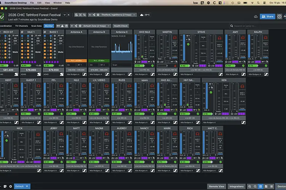Toggle Antenna A On switch
This screenshot has height=190, width=286.
71,65
